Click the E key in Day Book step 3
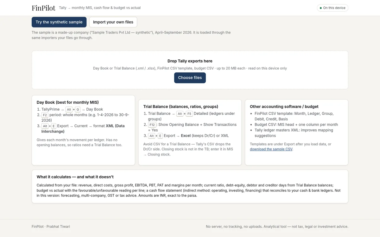The height and width of the screenshot is (237, 380). coord(54,126)
